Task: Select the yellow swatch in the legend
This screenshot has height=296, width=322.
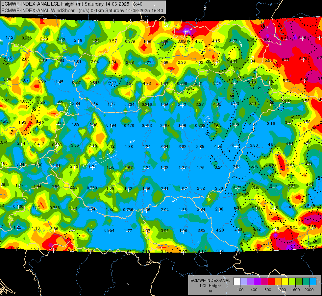Action: [x=285, y=282]
